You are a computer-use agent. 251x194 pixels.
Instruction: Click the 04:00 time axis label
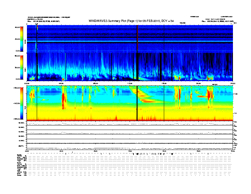pyautogui.click(x=61, y=83)
